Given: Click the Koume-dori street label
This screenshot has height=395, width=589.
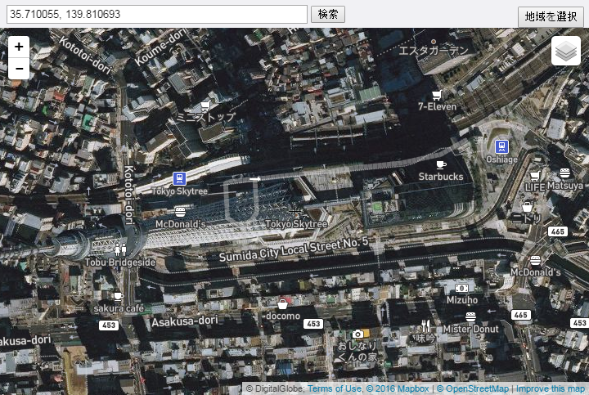Looking at the screenshot, I should pos(161,47).
